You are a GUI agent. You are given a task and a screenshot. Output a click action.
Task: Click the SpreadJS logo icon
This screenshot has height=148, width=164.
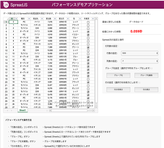click(6, 5)
